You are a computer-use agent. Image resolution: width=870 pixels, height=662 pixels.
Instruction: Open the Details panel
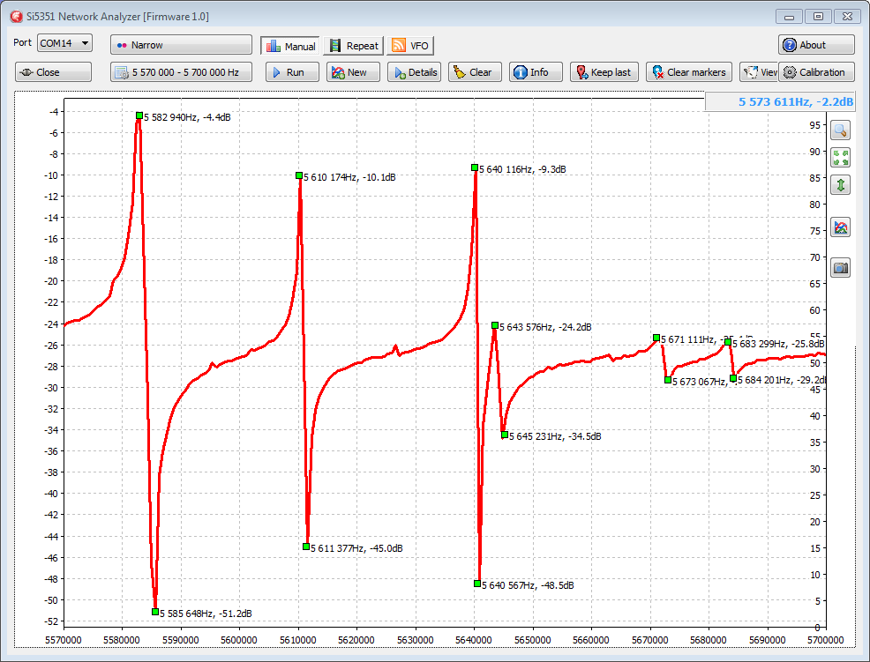coord(414,72)
